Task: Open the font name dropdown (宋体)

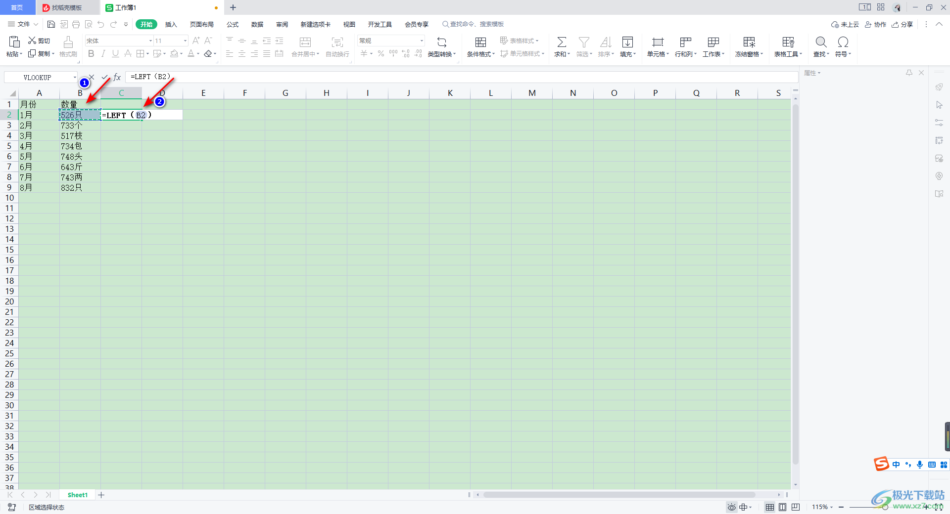Action: click(x=150, y=41)
